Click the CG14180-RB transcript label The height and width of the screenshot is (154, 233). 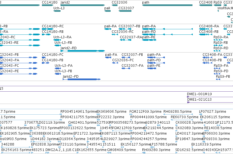coord(53,32)
